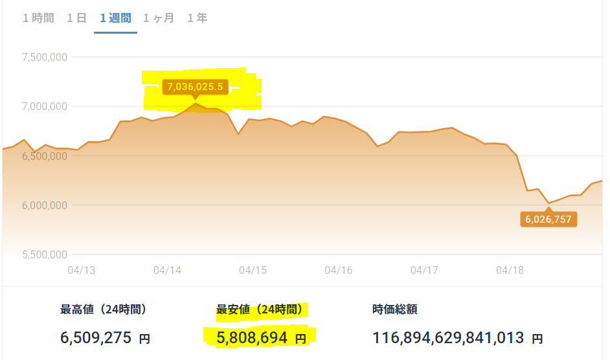The width and height of the screenshot is (610, 360).
Task: Click the 時価総額 heading
Action: pos(395,309)
